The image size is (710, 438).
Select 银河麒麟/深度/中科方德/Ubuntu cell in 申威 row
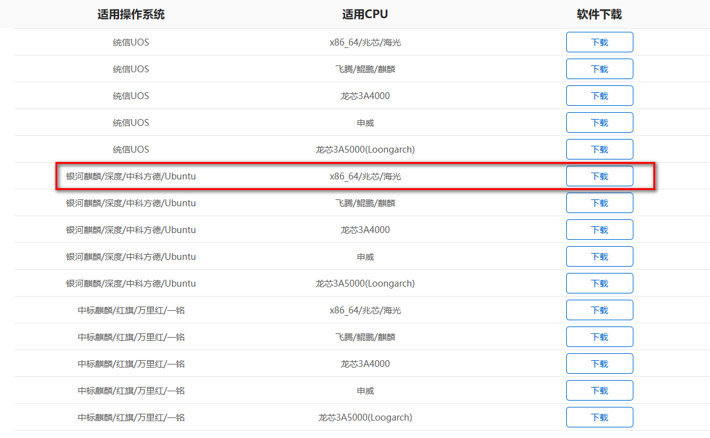[131, 256]
